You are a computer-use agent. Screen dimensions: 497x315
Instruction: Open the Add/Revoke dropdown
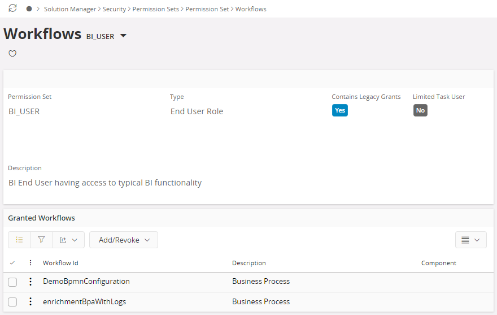pos(124,240)
